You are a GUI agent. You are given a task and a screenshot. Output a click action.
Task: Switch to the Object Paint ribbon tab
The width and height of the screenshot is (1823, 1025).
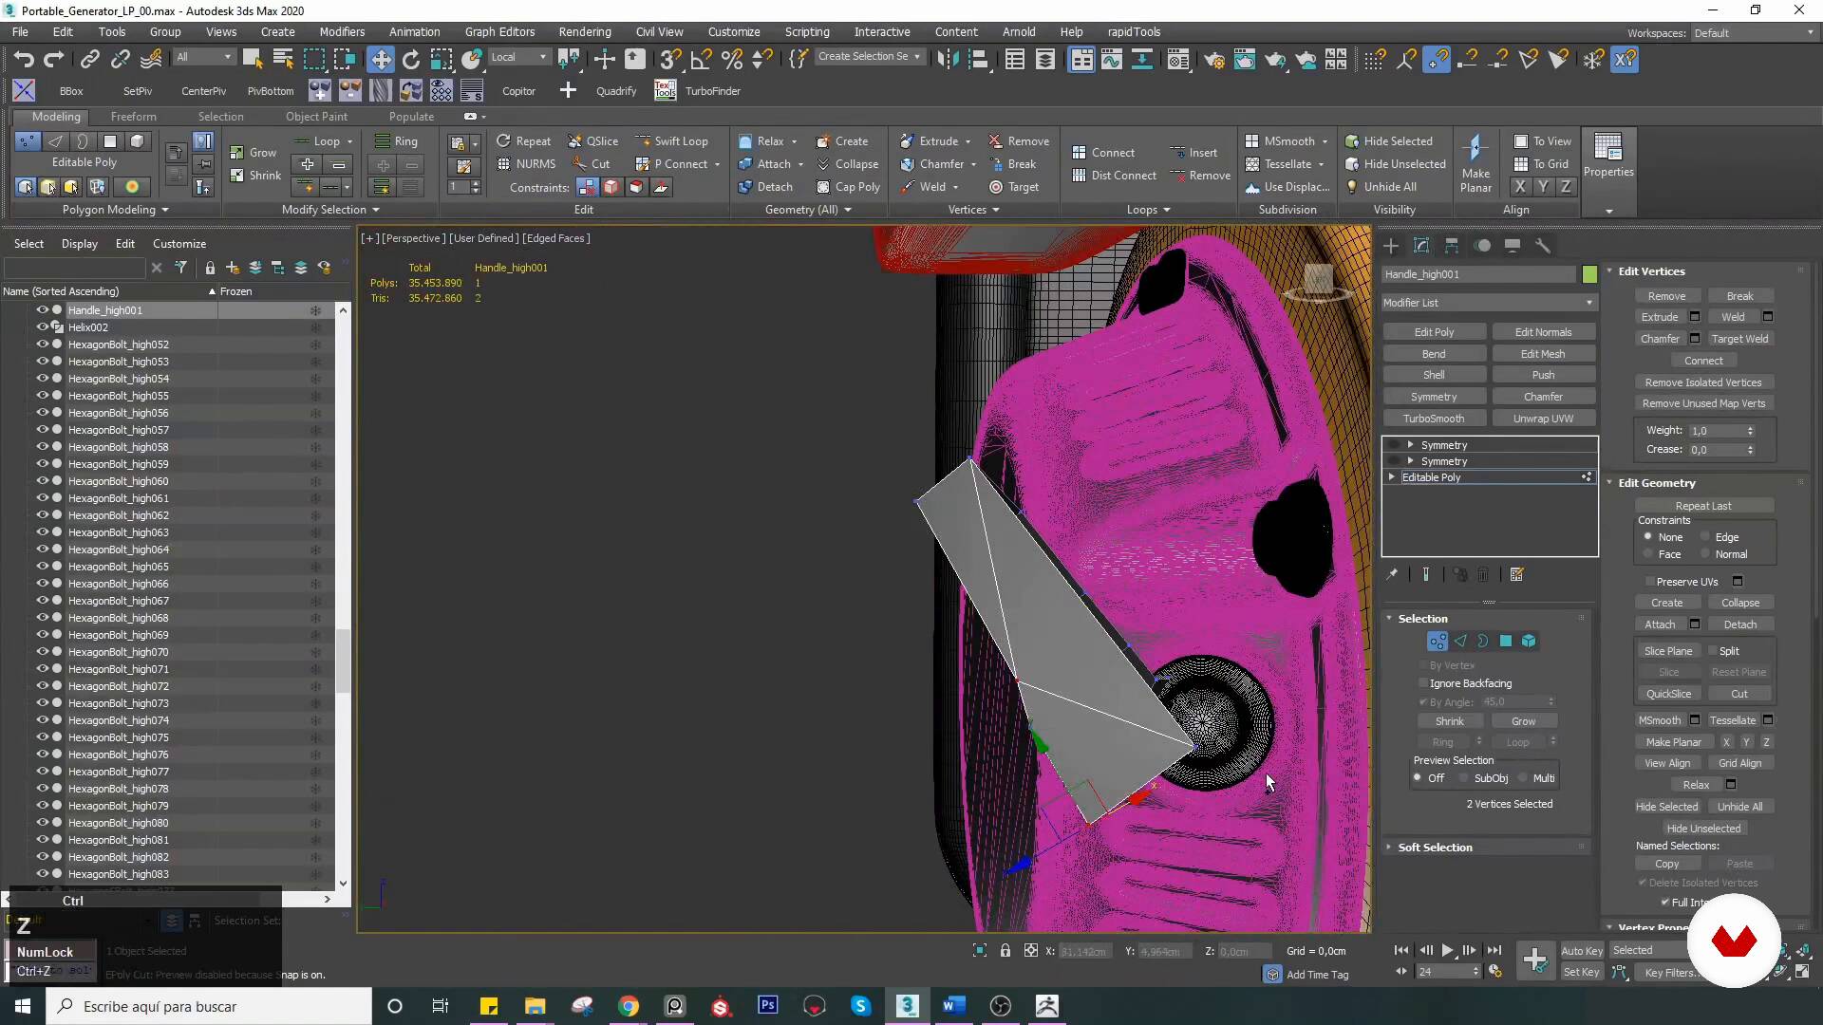316,117
